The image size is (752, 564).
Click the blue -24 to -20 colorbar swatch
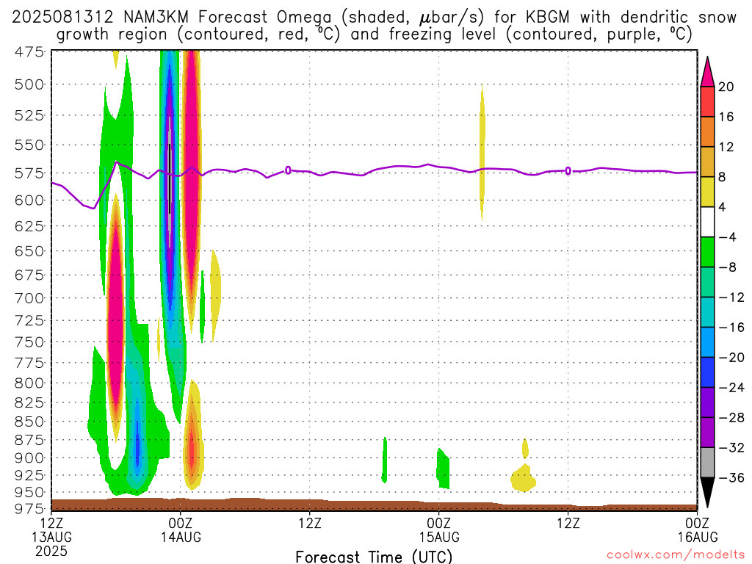click(707, 372)
